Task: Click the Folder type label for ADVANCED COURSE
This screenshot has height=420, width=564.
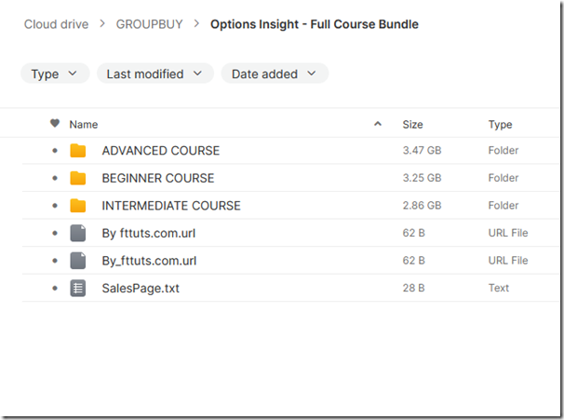Action: tap(504, 150)
